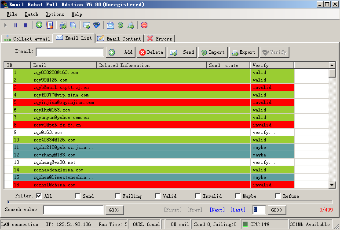Click the page number input box

259,210
